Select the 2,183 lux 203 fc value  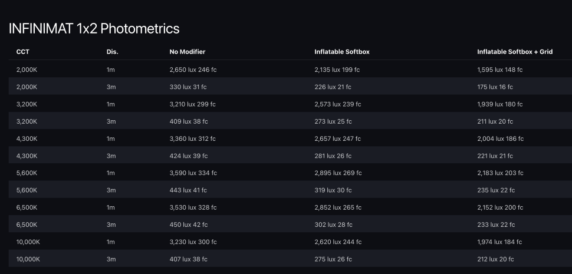[501, 173]
